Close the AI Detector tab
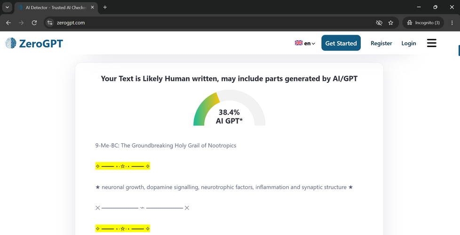The width and height of the screenshot is (460, 235). 92,8
